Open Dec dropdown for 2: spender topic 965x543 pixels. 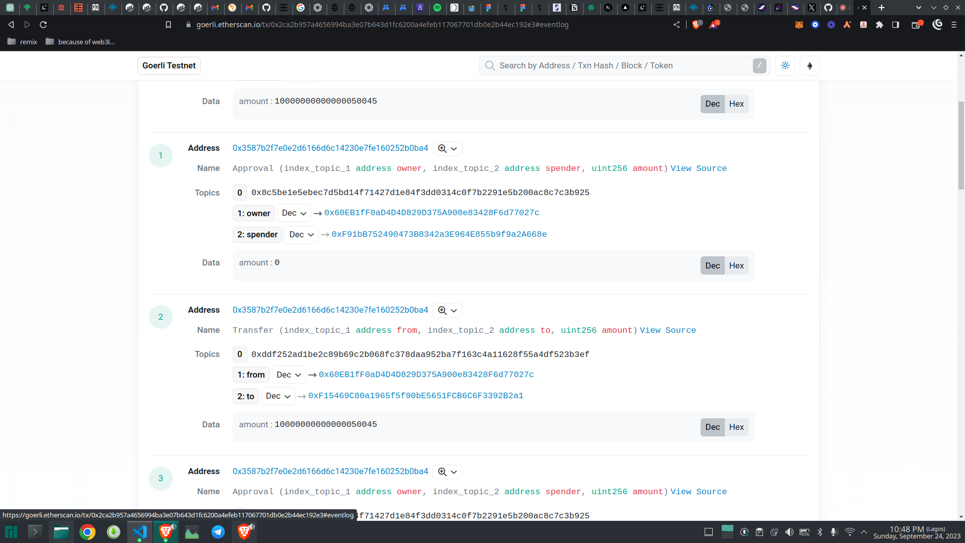click(x=301, y=235)
